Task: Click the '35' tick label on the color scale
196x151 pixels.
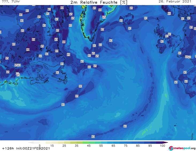Action: pos(76,146)
